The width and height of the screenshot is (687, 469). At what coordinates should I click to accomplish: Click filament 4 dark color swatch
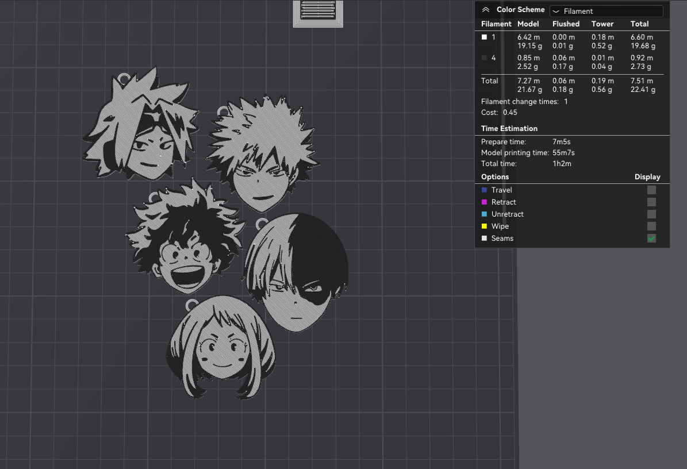(484, 58)
